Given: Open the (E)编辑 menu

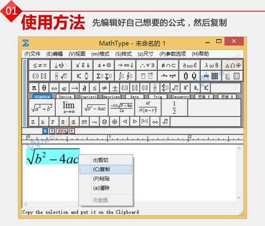Looking at the screenshot, I should point(54,54).
